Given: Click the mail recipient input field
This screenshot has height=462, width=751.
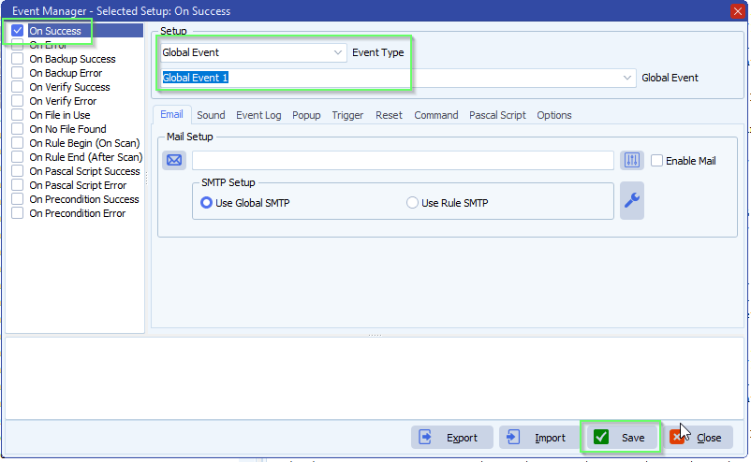Looking at the screenshot, I should [403, 160].
